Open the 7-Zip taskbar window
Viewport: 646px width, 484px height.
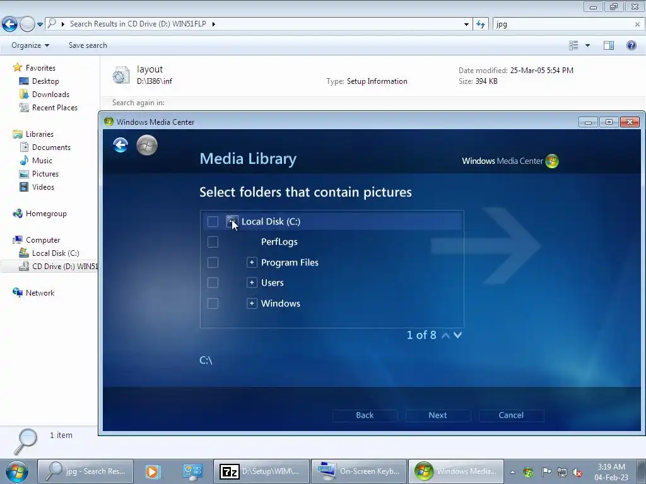(261, 471)
